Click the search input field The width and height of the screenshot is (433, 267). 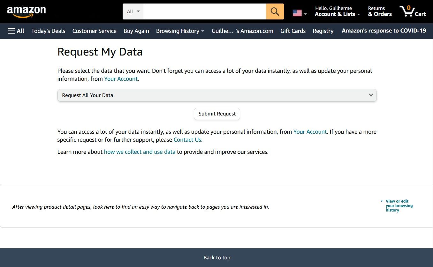point(205,11)
